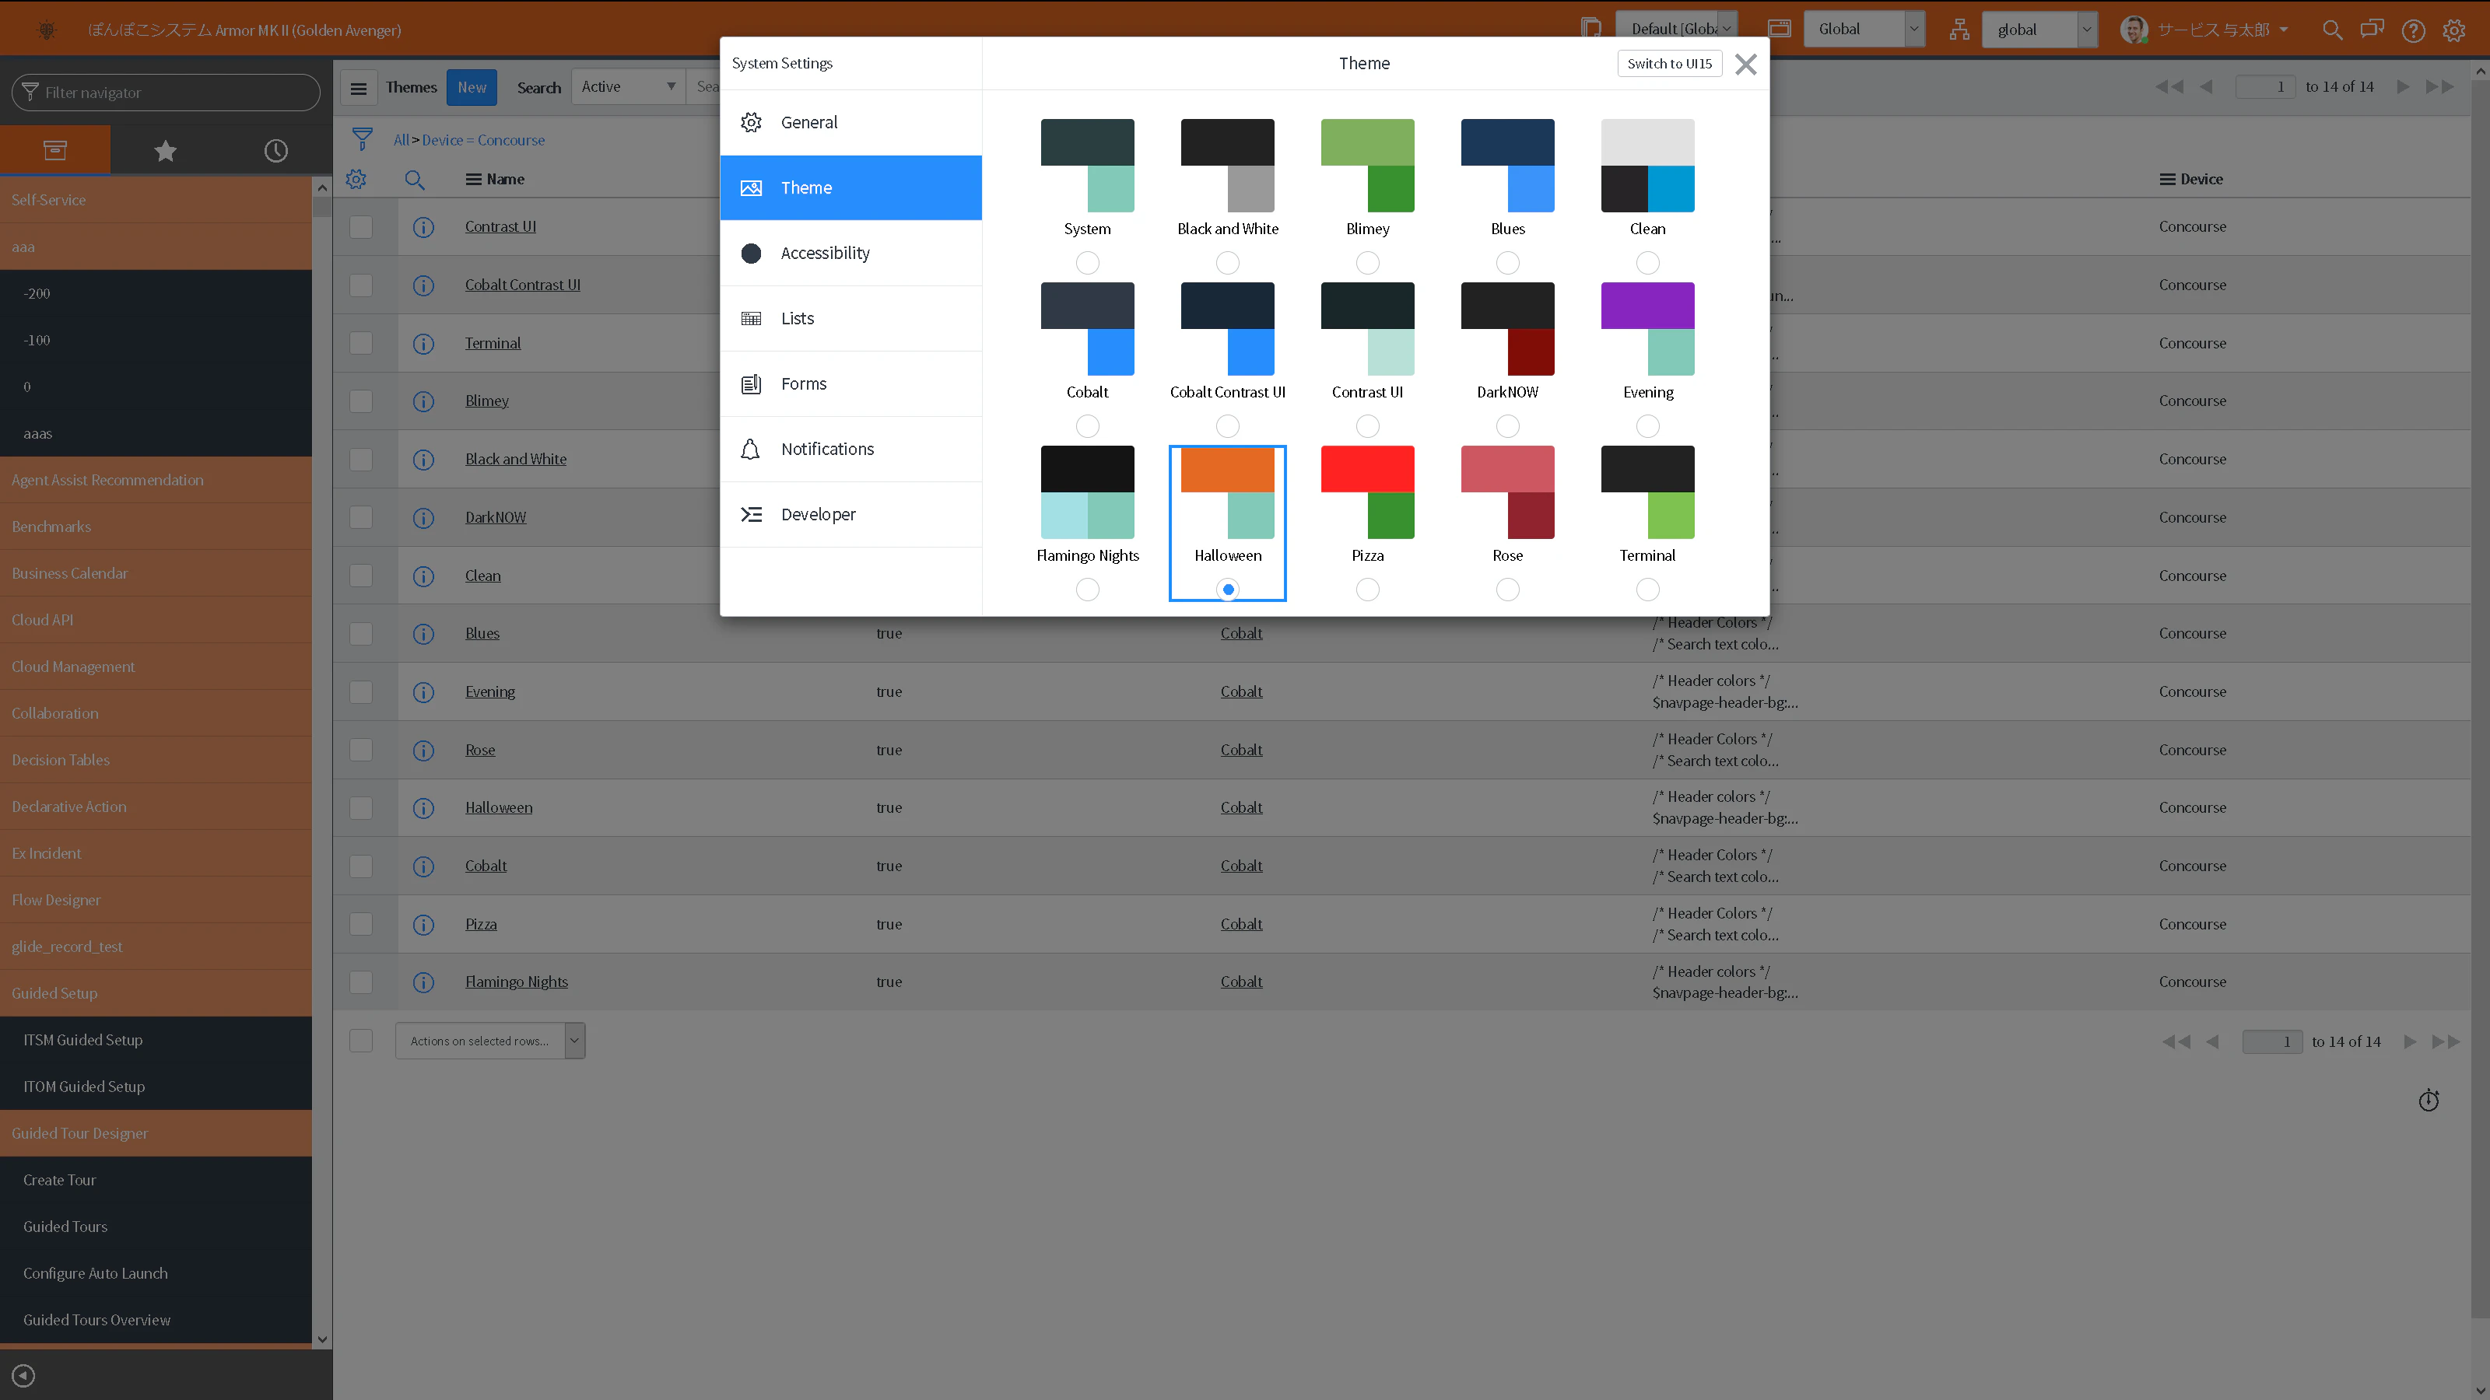
Task: Open the Actions on selected rows dropdown
Action: [490, 1041]
